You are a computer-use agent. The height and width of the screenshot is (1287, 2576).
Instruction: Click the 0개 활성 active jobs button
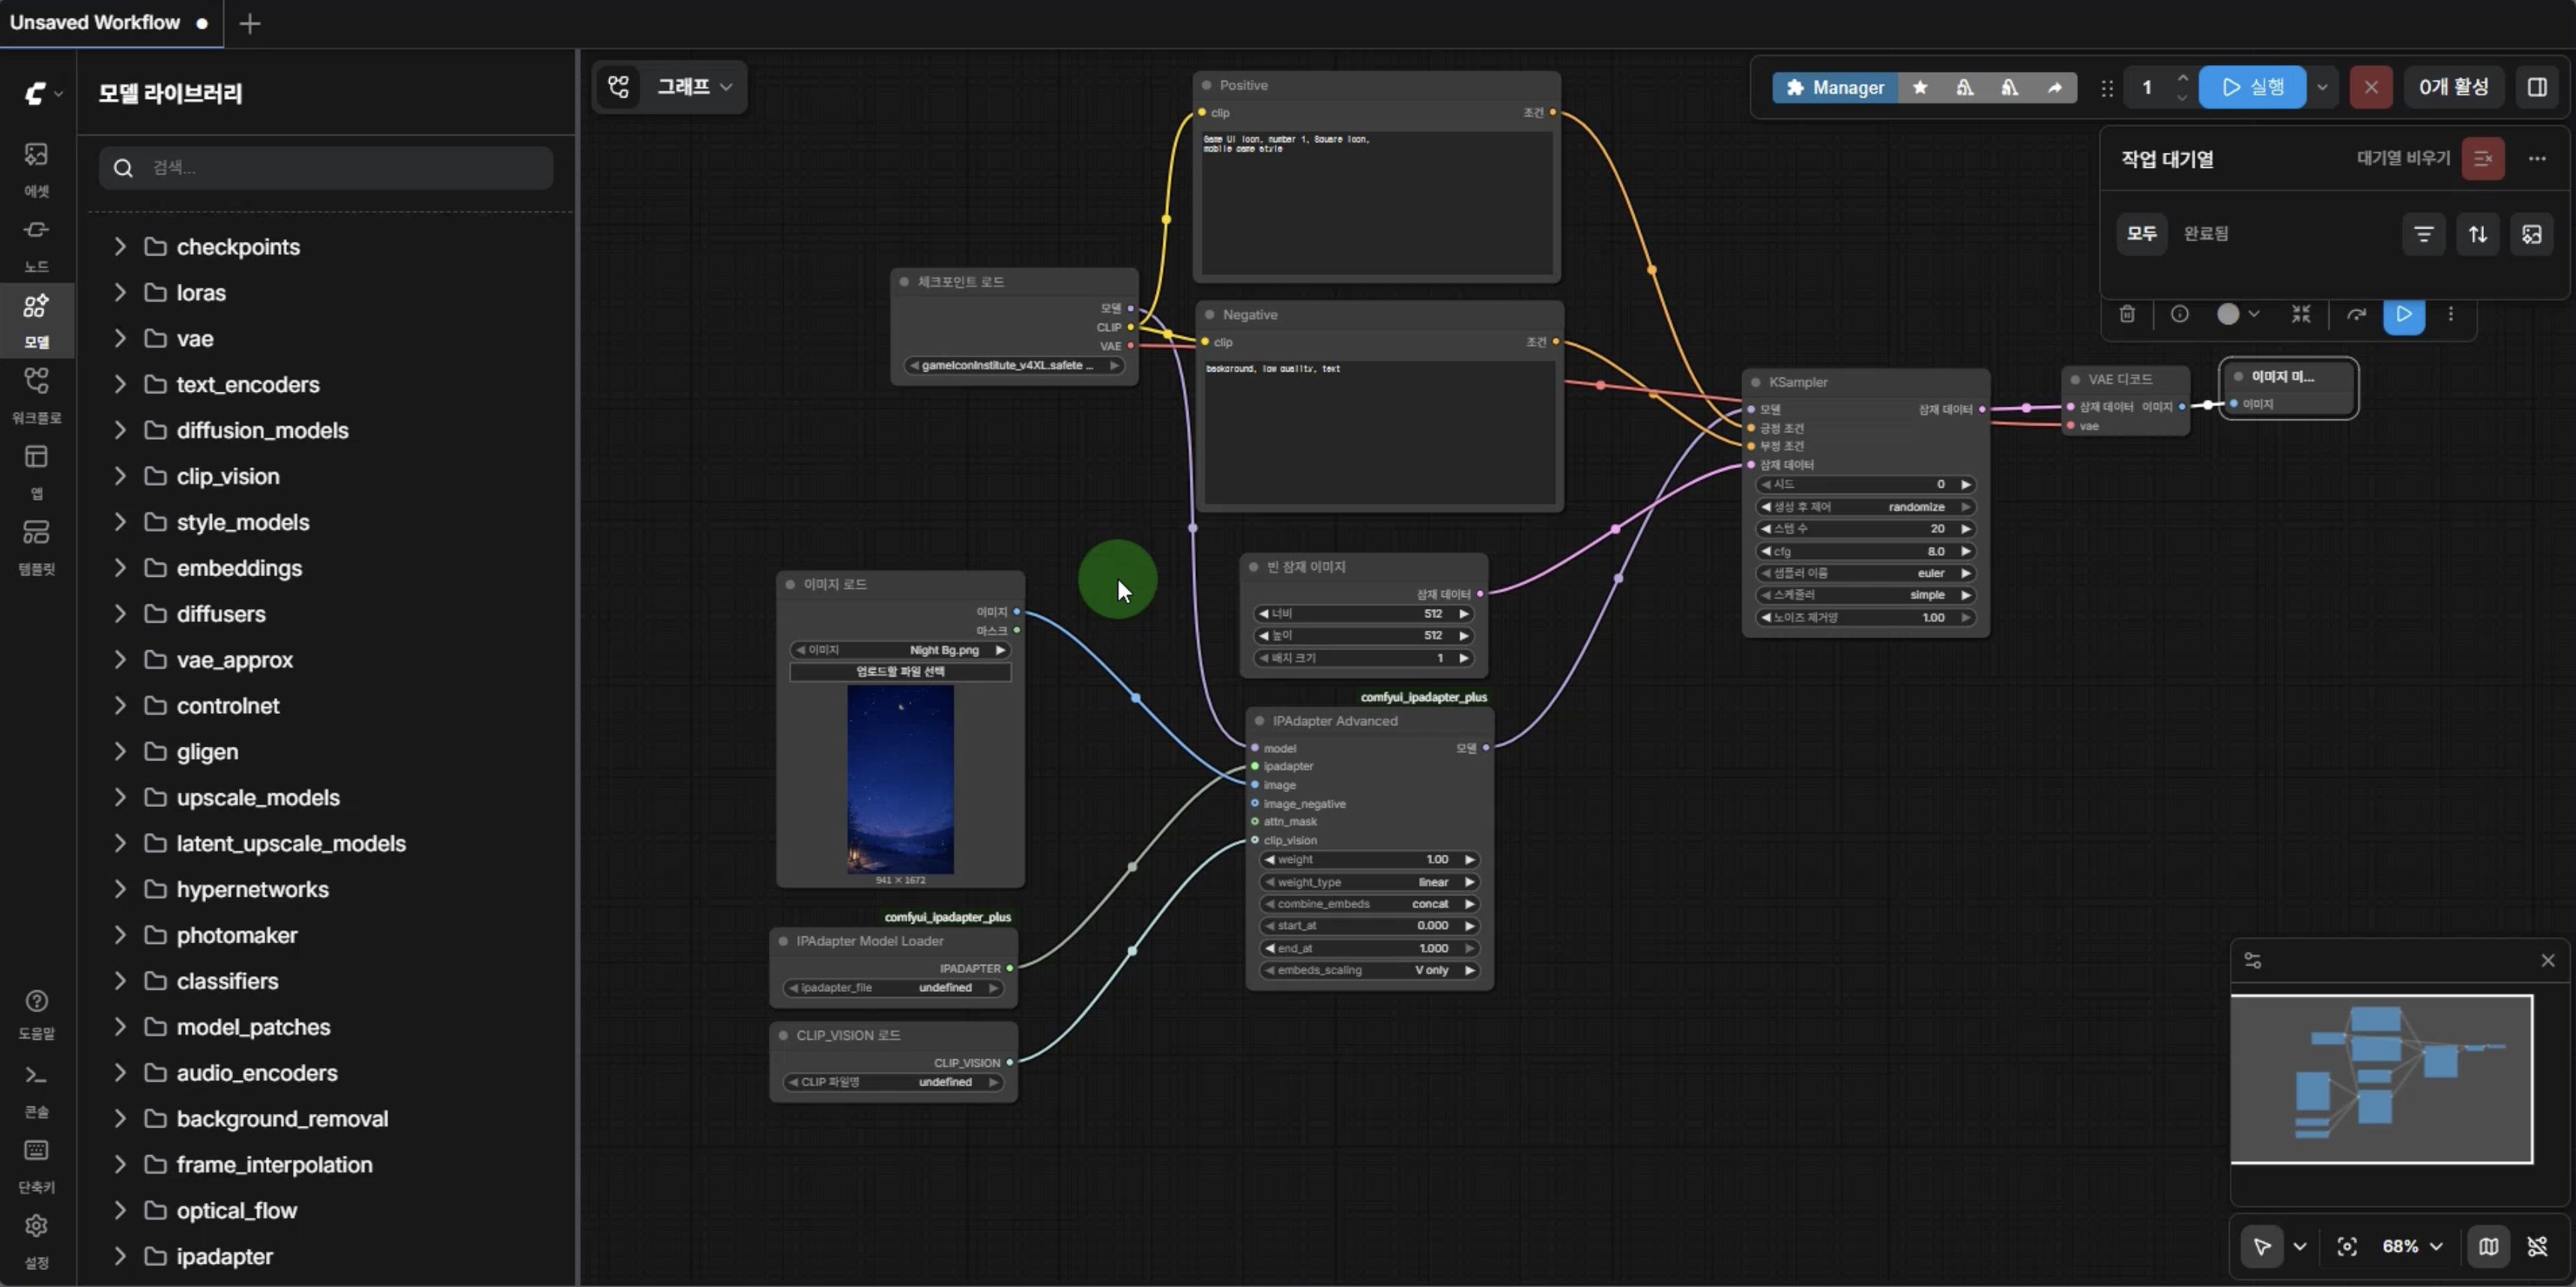click(2453, 87)
